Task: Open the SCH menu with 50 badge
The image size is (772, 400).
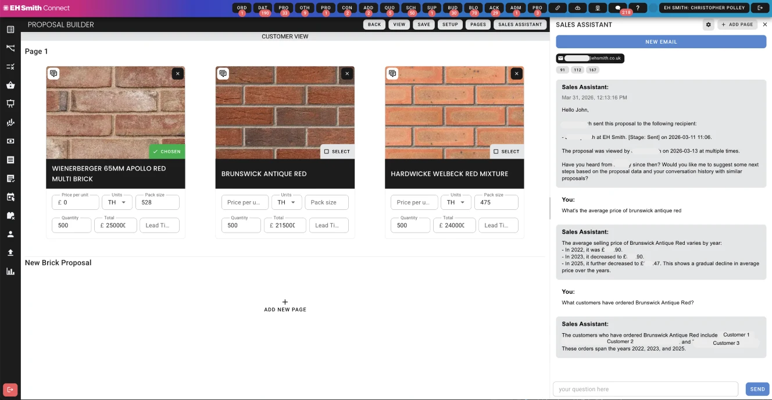Action: (x=411, y=8)
